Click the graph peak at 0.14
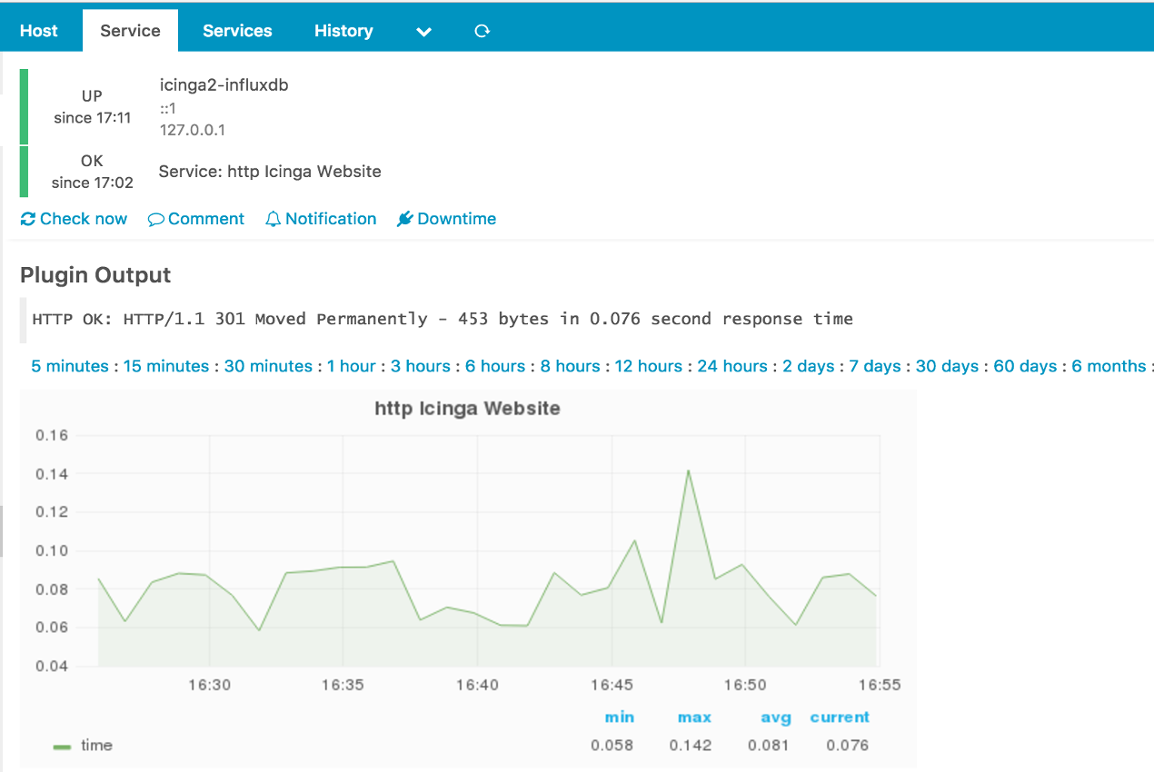Viewport: 1154px width, 772px height. [x=688, y=470]
